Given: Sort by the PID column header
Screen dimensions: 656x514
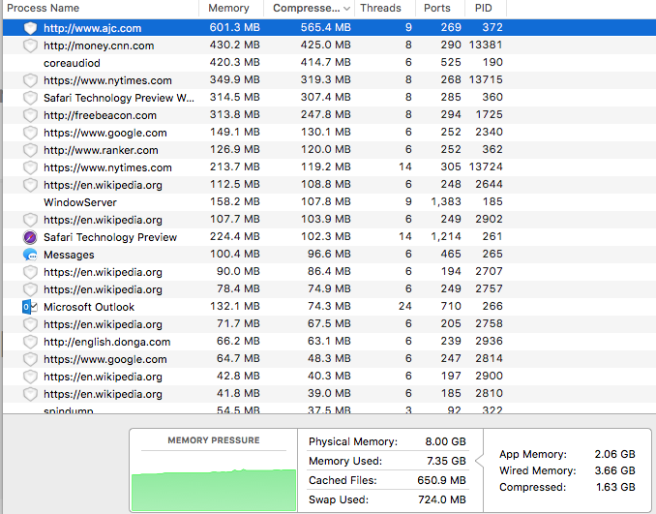Looking at the screenshot, I should (483, 8).
